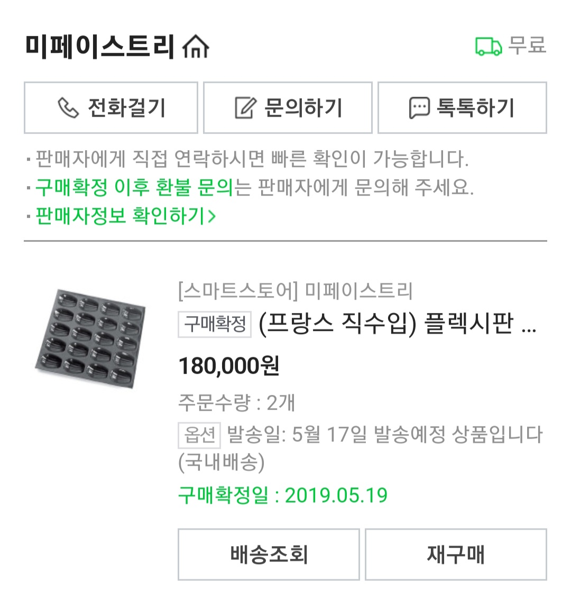Image resolution: width=571 pixels, height=608 pixels.
Task: Open the [스마트스토어] 미페이스트리 seller text
Action: (x=296, y=290)
